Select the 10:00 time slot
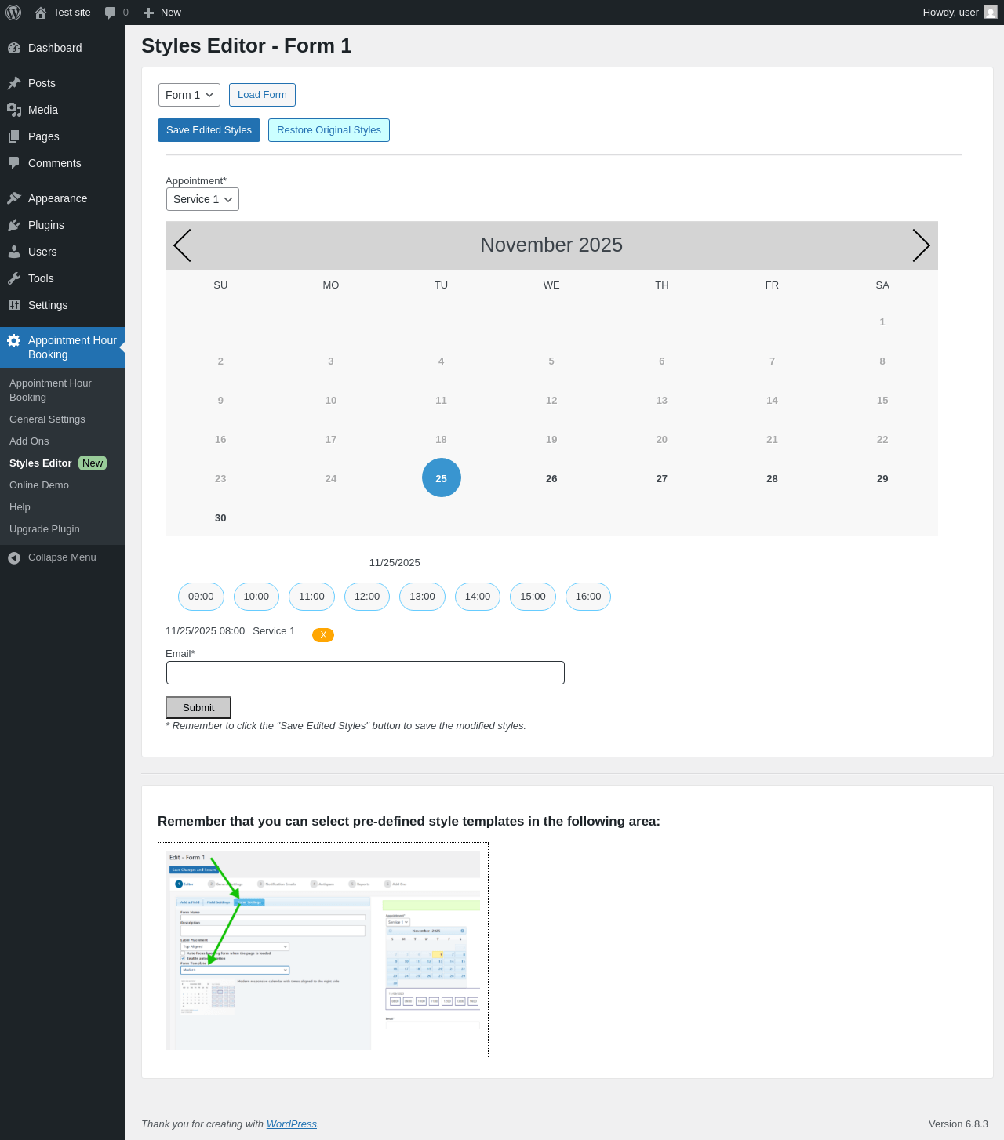Screen dimensions: 1004x1140 point(256,597)
